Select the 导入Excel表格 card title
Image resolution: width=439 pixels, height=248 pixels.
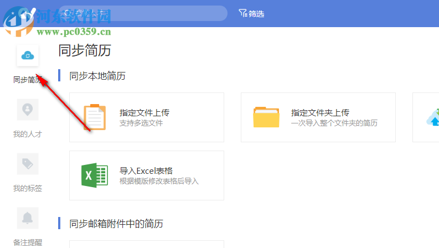(146, 170)
